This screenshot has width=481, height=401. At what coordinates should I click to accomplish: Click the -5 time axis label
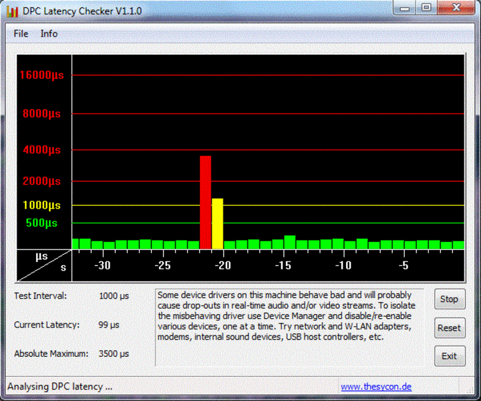click(x=404, y=265)
